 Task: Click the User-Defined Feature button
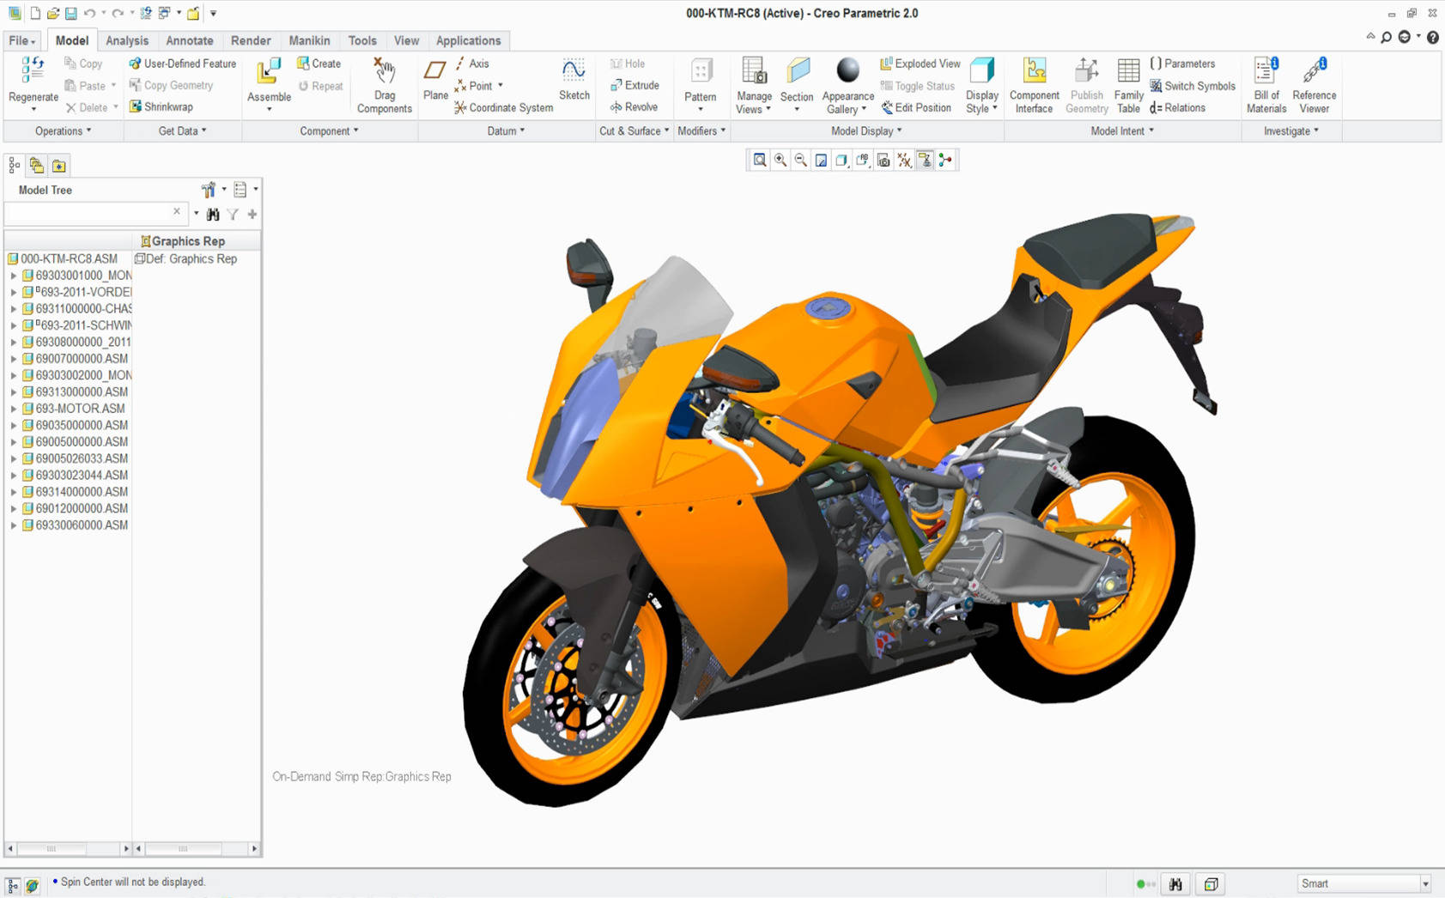[x=182, y=64]
